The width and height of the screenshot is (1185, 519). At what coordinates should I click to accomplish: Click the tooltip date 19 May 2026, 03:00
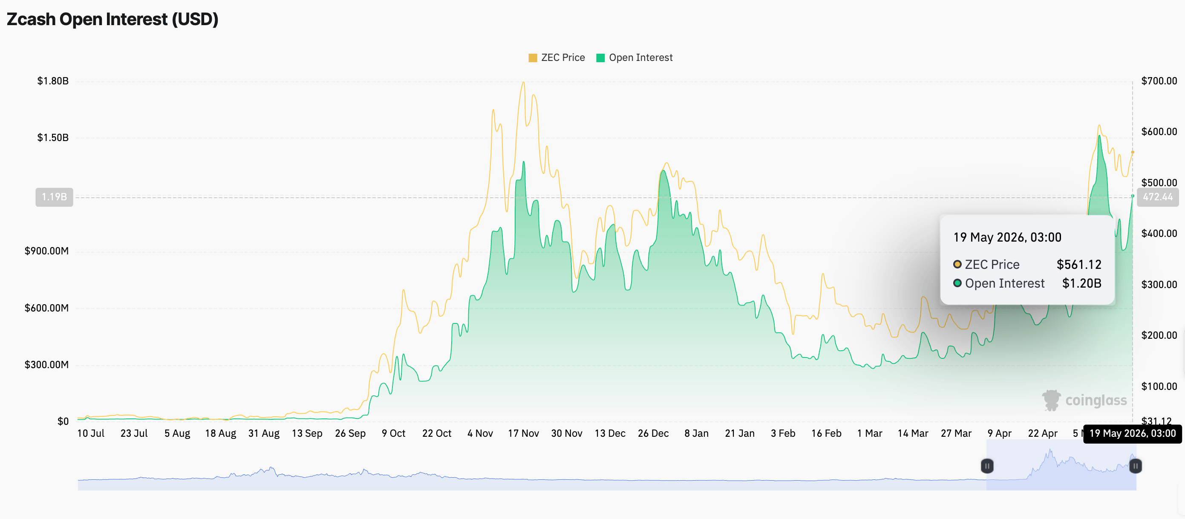point(1007,237)
